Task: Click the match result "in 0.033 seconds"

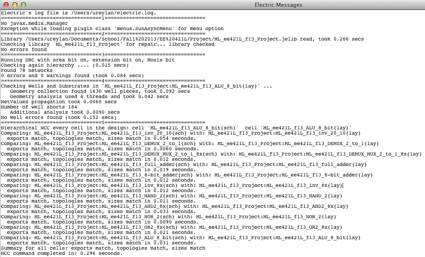Action: coord(168,212)
